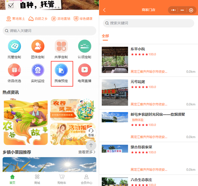Select the 六合生态农庄 store title
This screenshot has height=186, width=198.
[141, 180]
